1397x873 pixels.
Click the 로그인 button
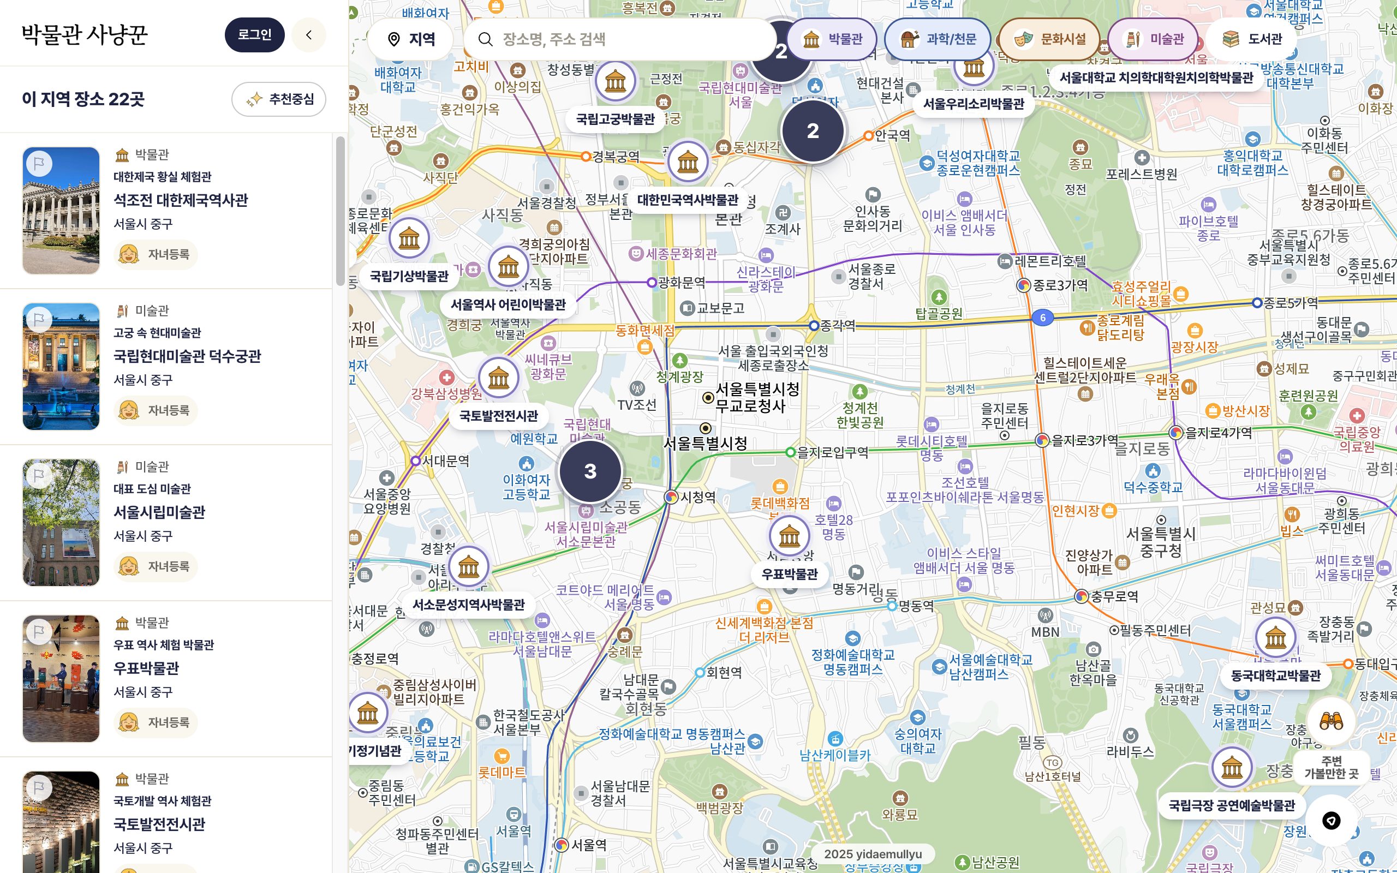coord(255,34)
